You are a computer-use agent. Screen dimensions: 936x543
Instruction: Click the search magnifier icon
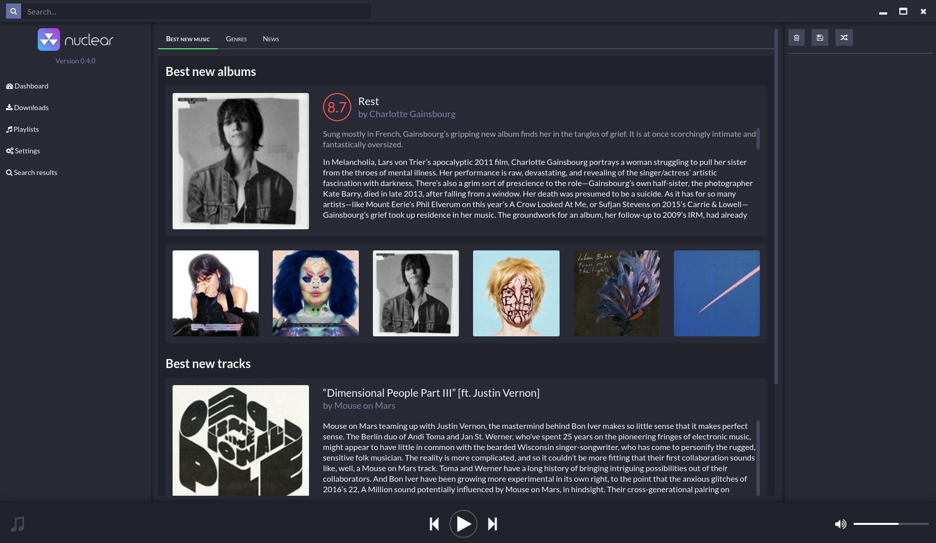pyautogui.click(x=14, y=11)
